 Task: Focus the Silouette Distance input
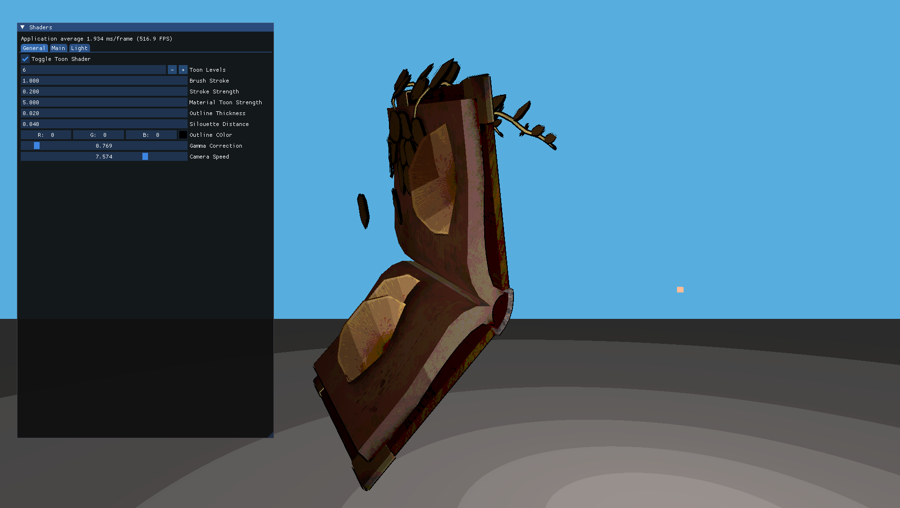pyautogui.click(x=104, y=124)
